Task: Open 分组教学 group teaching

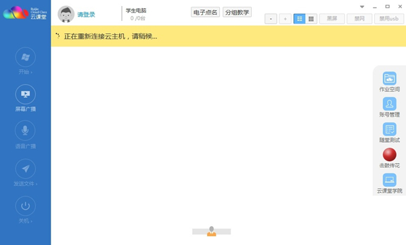Action: tap(237, 12)
